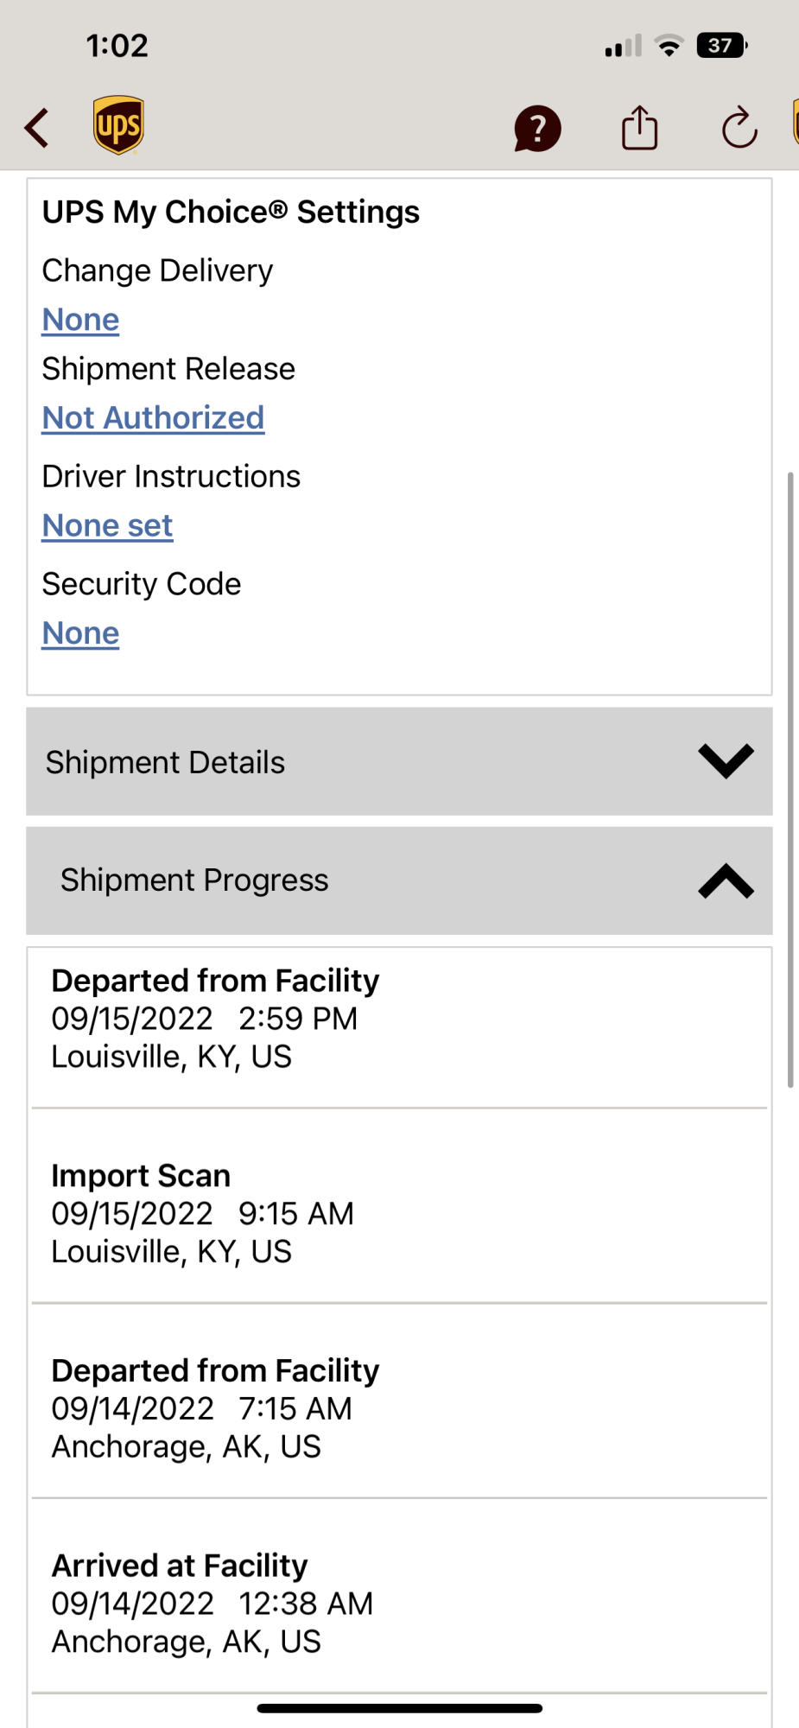Viewport: 799px width, 1728px height.
Task: Tap the Shipment Details down chevron
Action: (726, 761)
